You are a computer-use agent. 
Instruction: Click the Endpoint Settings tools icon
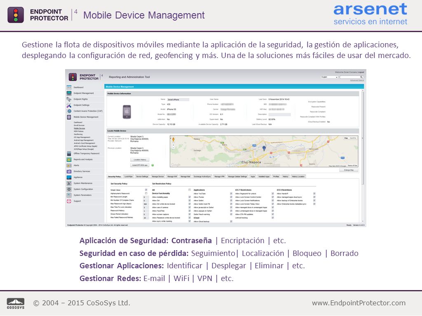69,105
